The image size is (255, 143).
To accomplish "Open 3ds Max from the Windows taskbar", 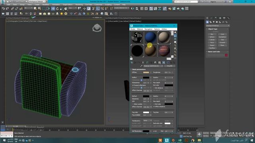I will pyautogui.click(x=167, y=140).
